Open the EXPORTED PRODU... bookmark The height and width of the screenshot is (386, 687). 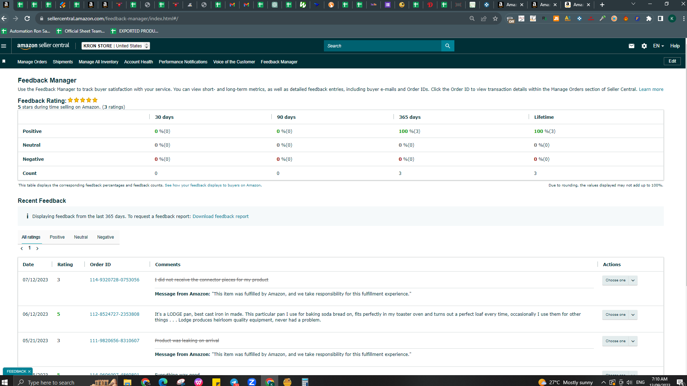click(x=135, y=31)
